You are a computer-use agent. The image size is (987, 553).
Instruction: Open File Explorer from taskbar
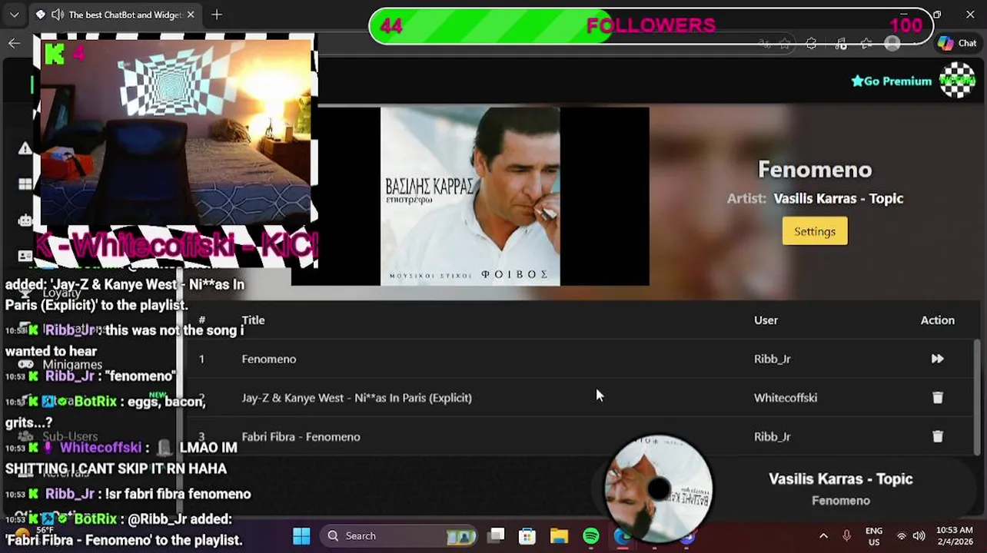pos(559,535)
